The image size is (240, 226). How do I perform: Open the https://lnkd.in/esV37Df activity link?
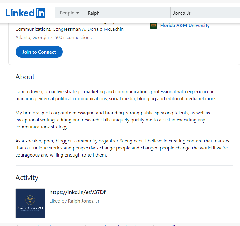pos(77,192)
